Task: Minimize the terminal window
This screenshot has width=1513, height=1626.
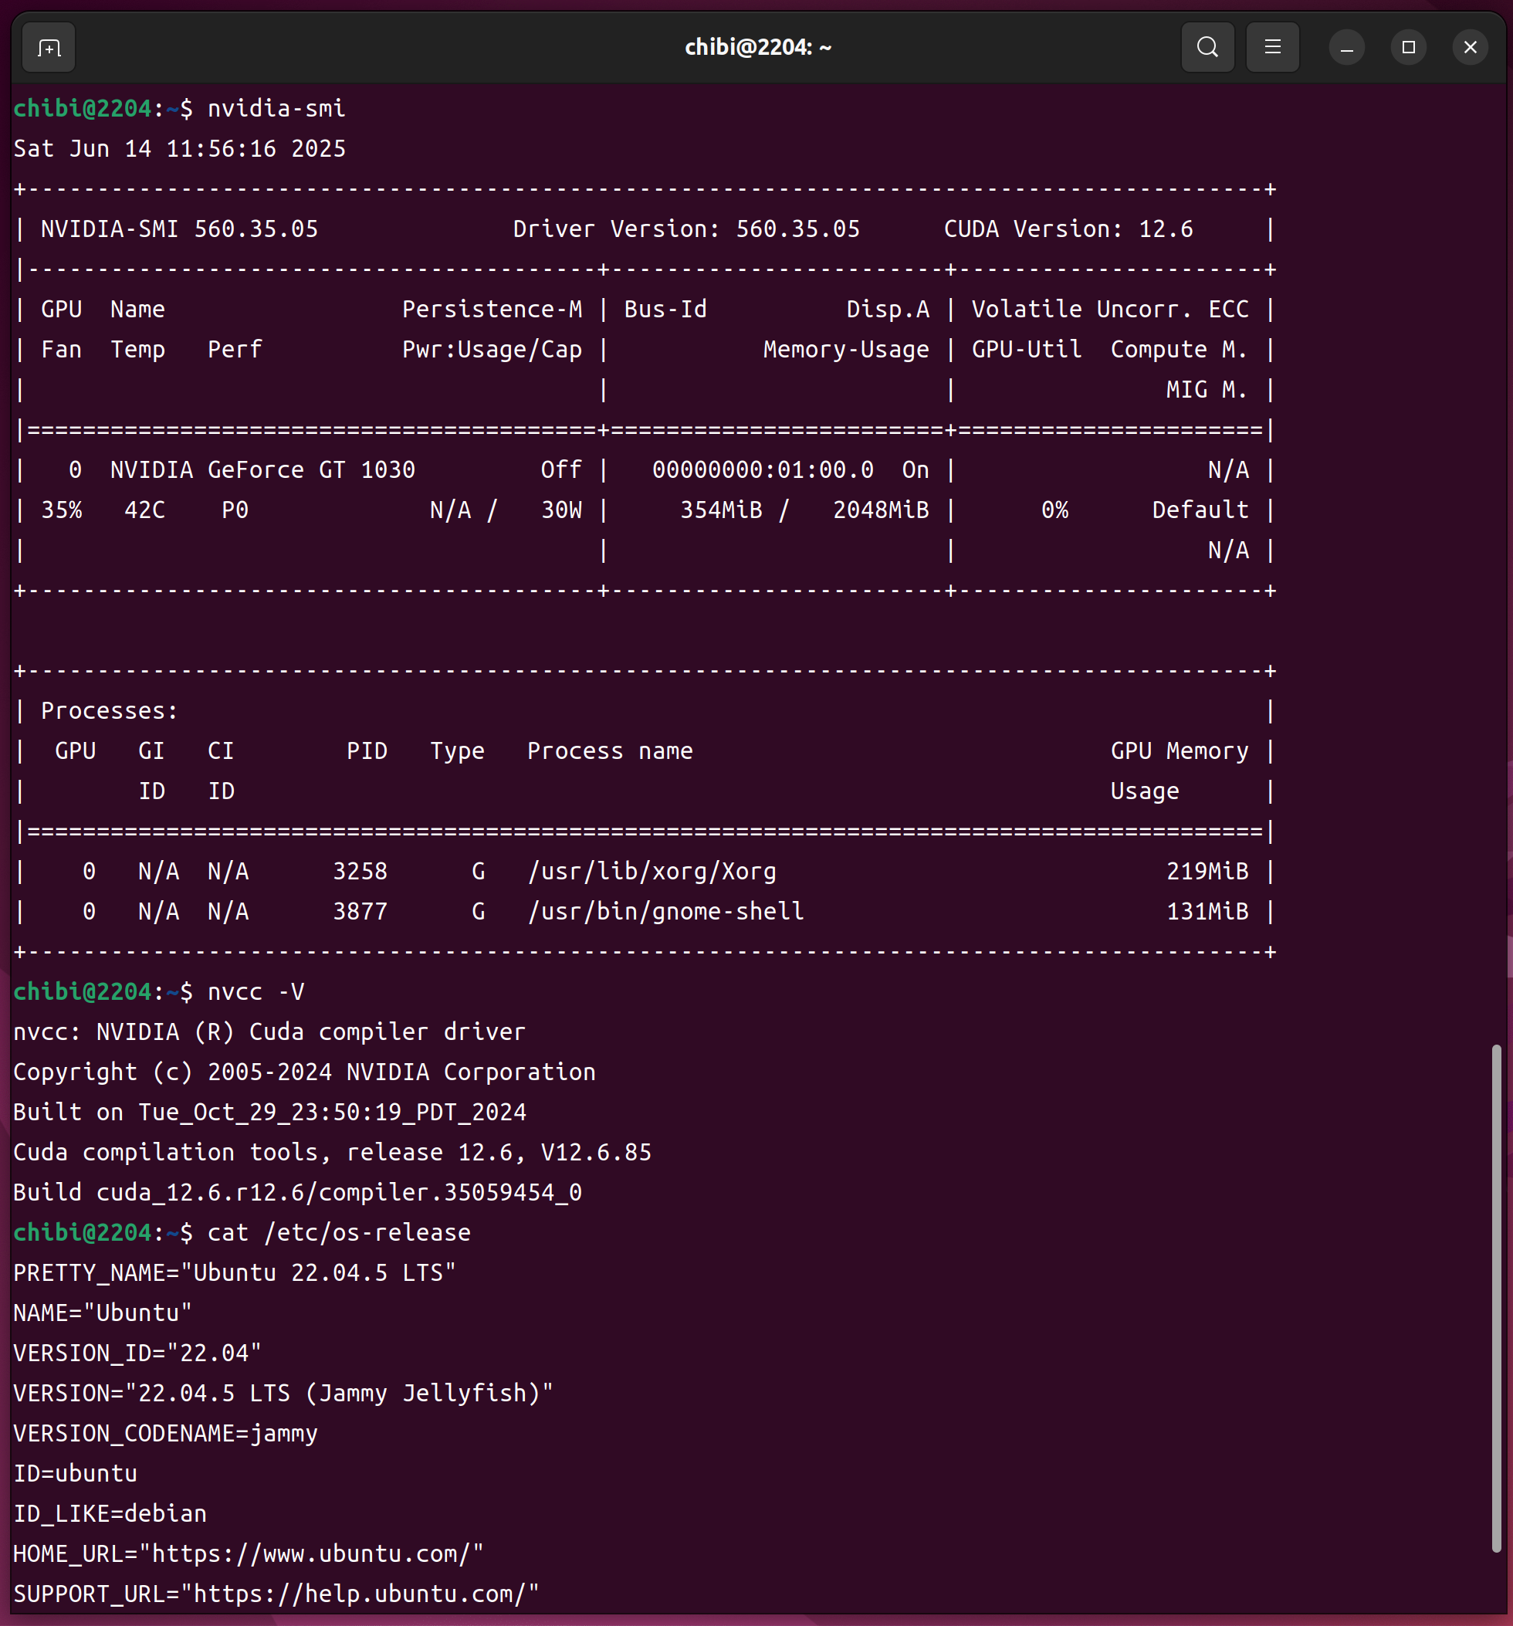Action: click(x=1346, y=47)
